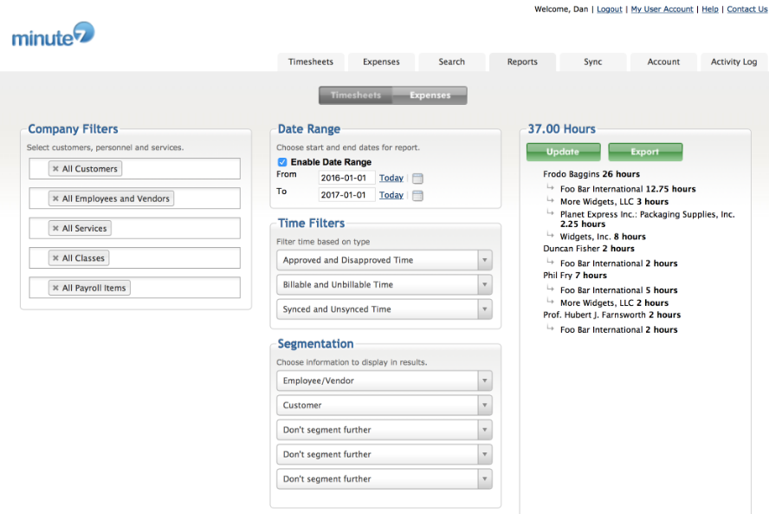Remove the All Classes filter tag

(x=56, y=258)
